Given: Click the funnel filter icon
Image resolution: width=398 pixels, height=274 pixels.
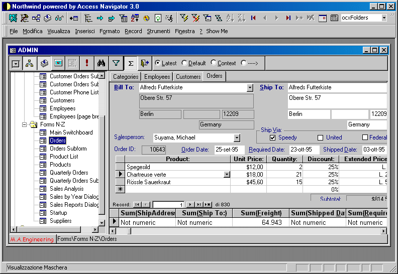Looking at the screenshot, I should [x=116, y=63].
